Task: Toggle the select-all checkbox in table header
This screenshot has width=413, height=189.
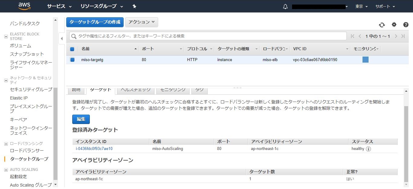Action: coord(72,49)
